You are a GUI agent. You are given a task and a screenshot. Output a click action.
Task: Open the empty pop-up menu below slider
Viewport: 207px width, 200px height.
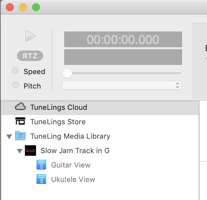[122, 85]
